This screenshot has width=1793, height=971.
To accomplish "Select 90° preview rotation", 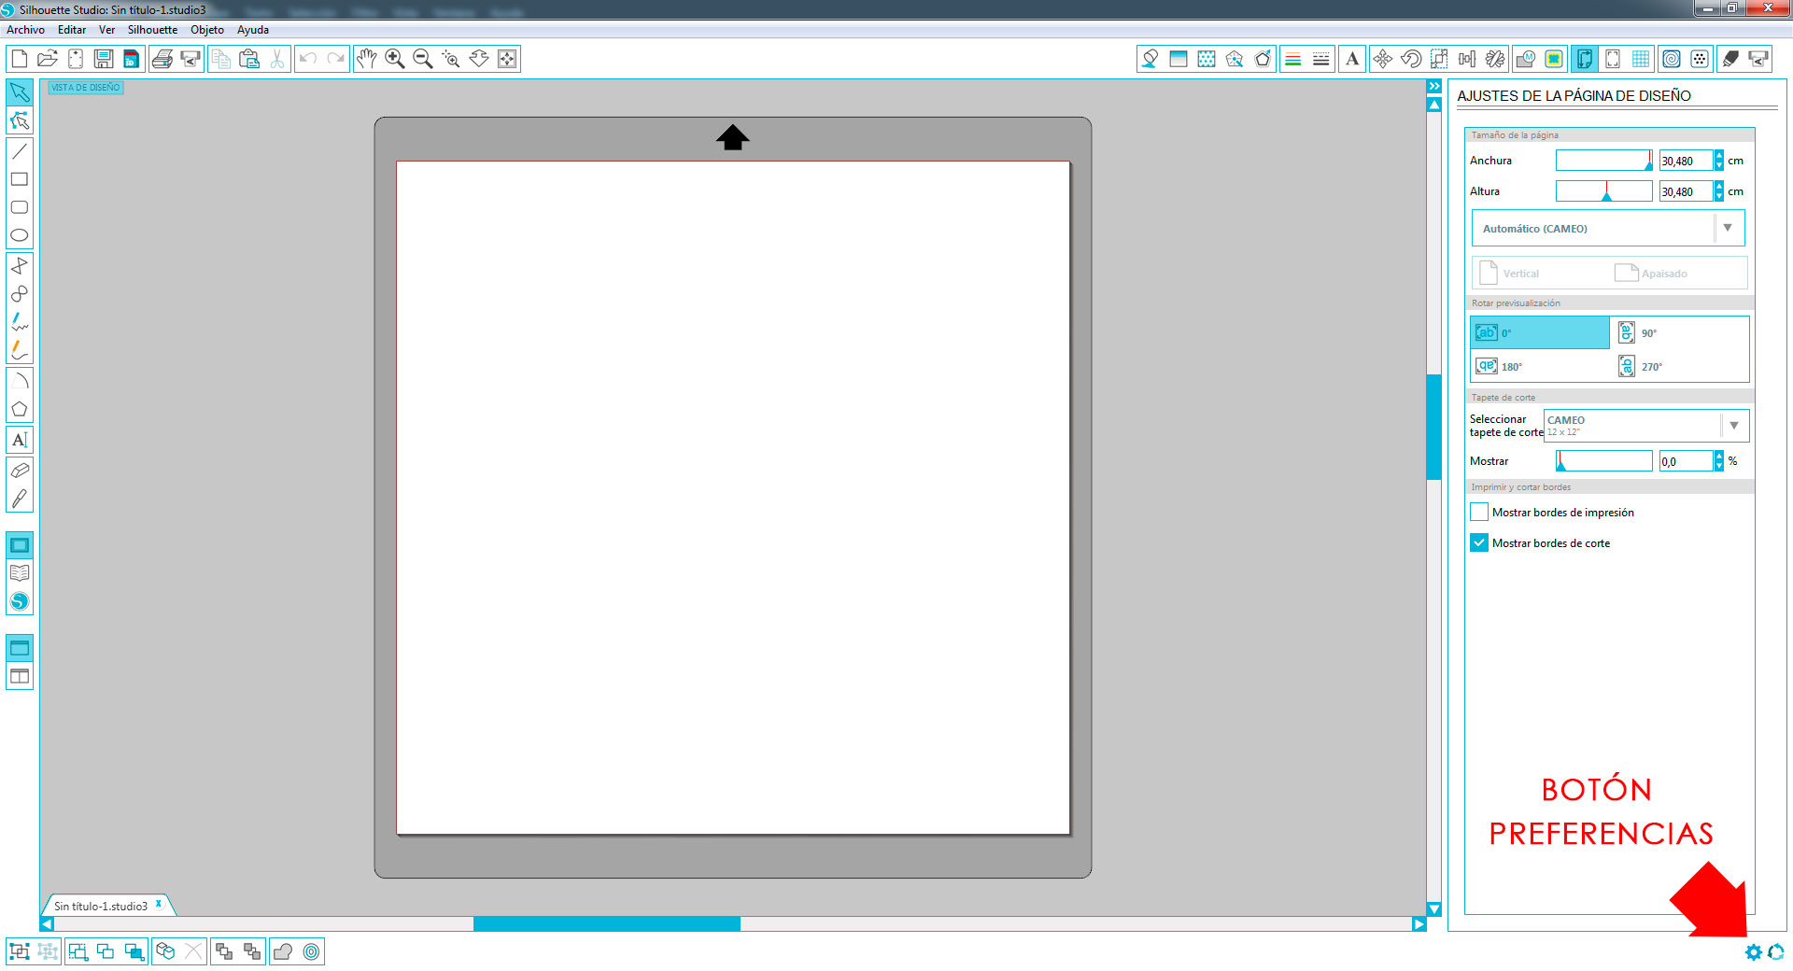I will (1679, 332).
